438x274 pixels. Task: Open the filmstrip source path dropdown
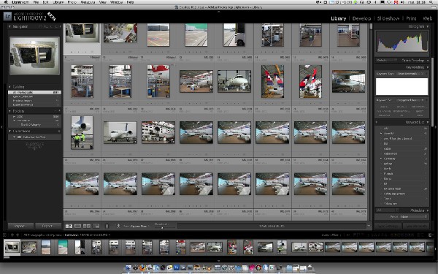[67, 235]
